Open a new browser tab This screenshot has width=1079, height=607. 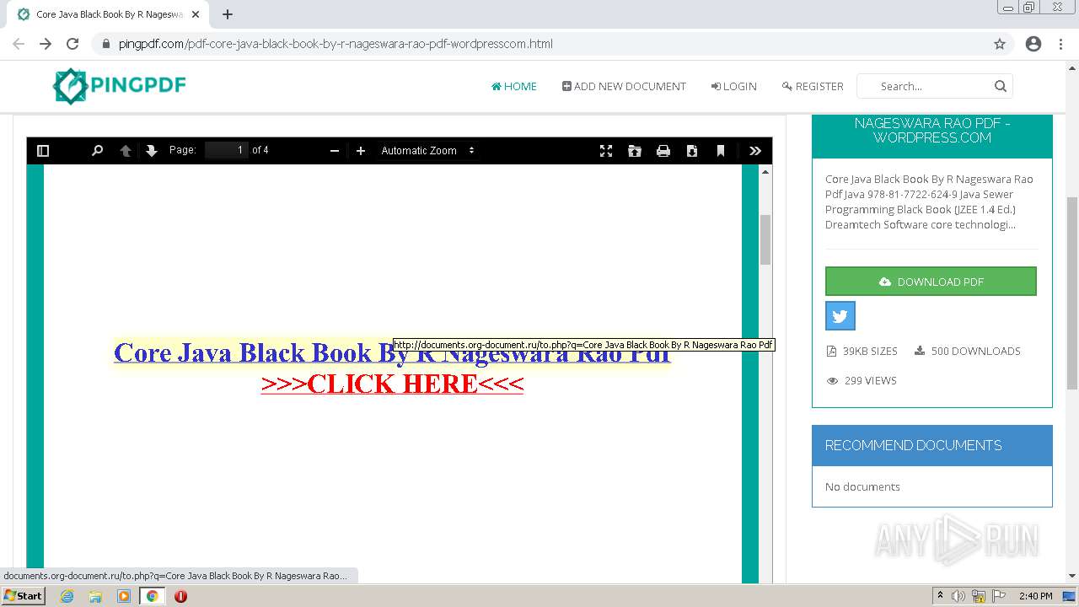pyautogui.click(x=228, y=14)
